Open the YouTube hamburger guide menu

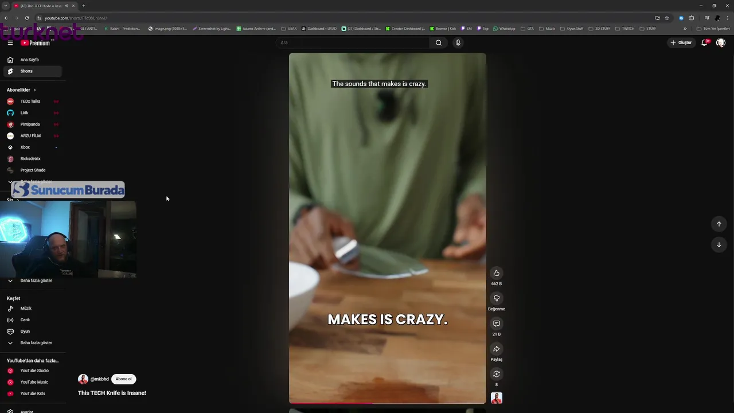tap(10, 42)
